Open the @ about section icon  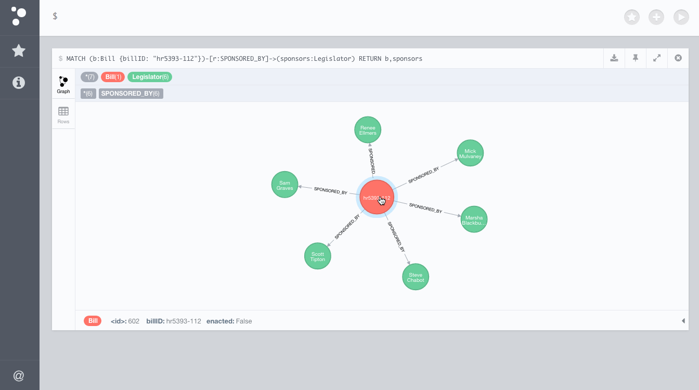point(19,375)
